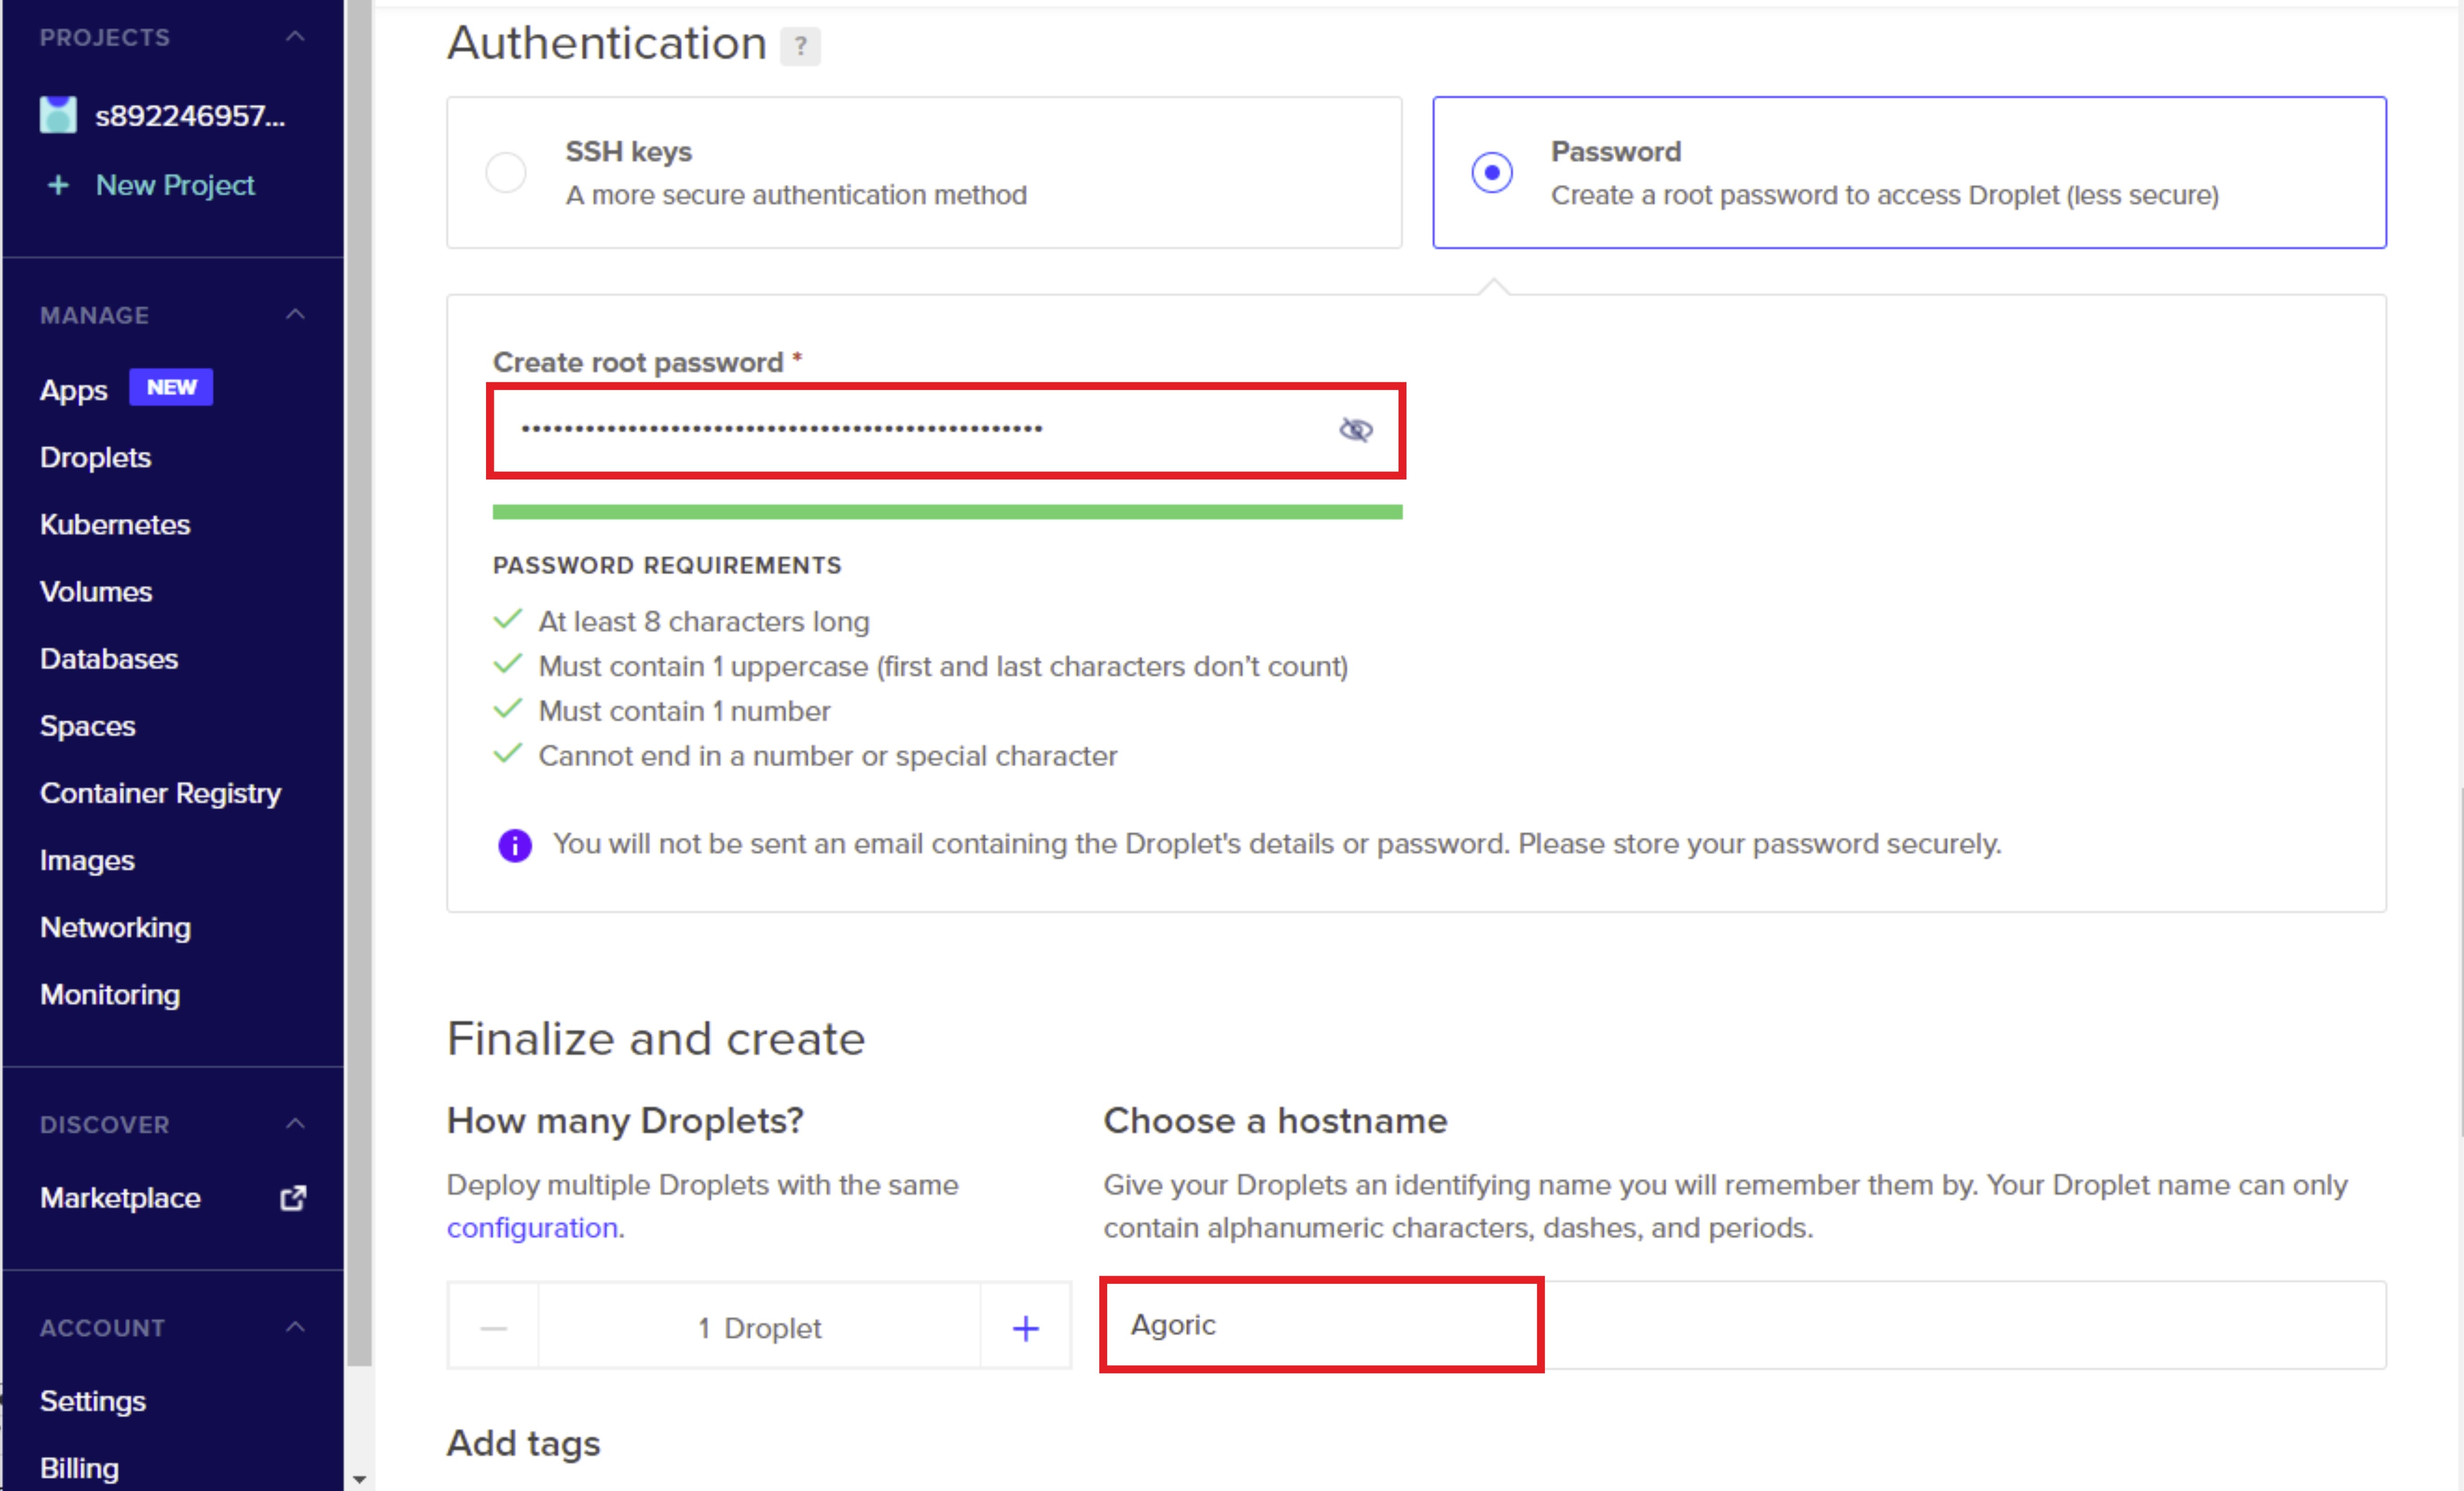Increase Droplet count with plus button
This screenshot has width=2464, height=1491.
click(x=1025, y=1327)
